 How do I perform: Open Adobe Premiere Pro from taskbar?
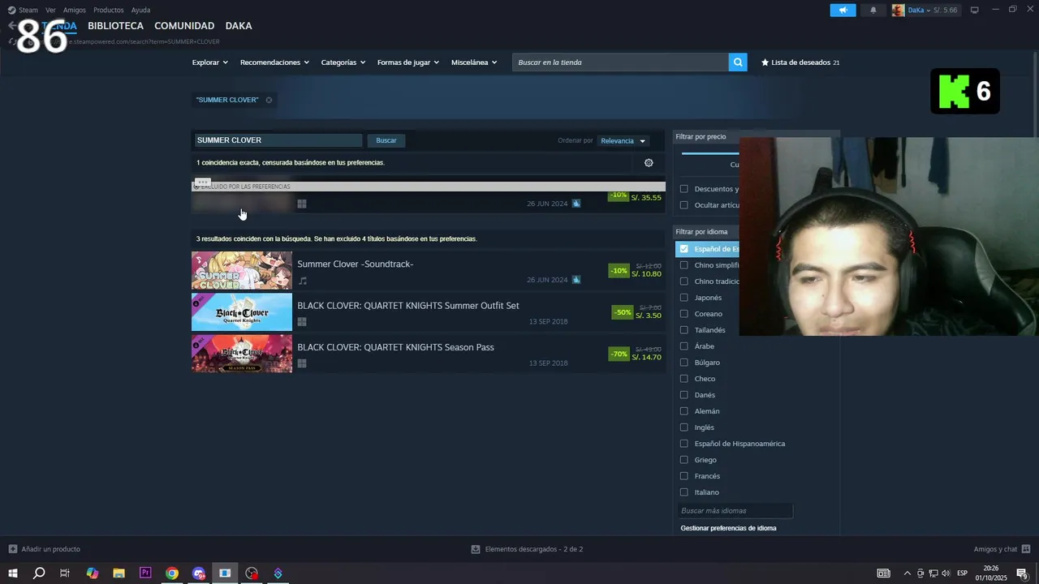coord(145,573)
